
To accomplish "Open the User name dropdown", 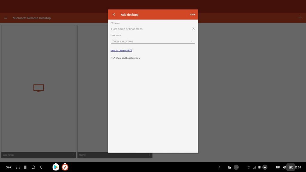I will (153, 41).
